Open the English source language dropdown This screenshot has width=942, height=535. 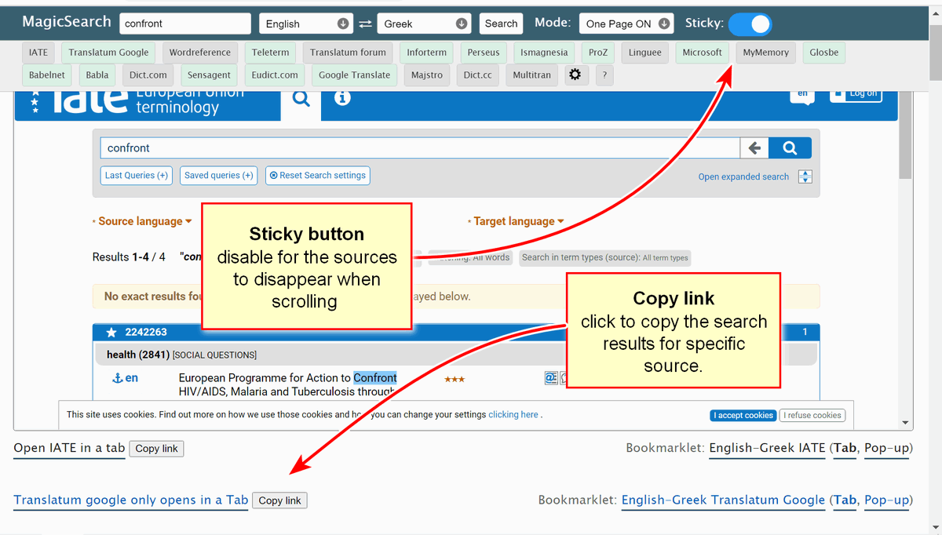(x=305, y=23)
